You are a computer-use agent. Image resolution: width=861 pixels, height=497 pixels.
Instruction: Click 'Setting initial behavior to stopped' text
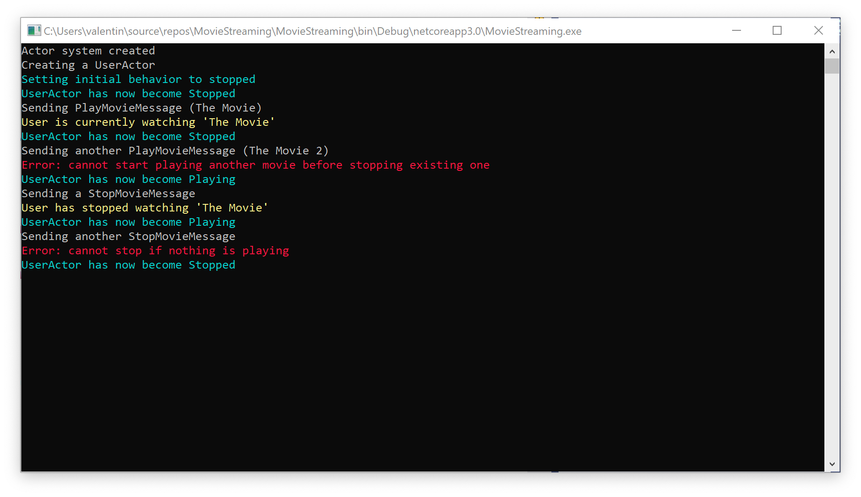(x=138, y=79)
